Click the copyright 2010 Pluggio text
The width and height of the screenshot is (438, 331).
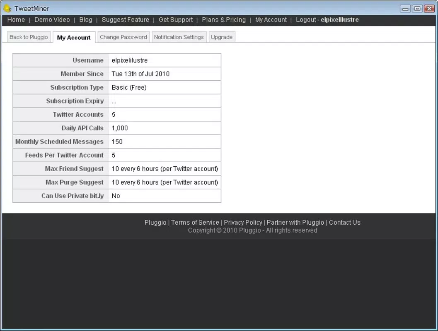click(252, 230)
